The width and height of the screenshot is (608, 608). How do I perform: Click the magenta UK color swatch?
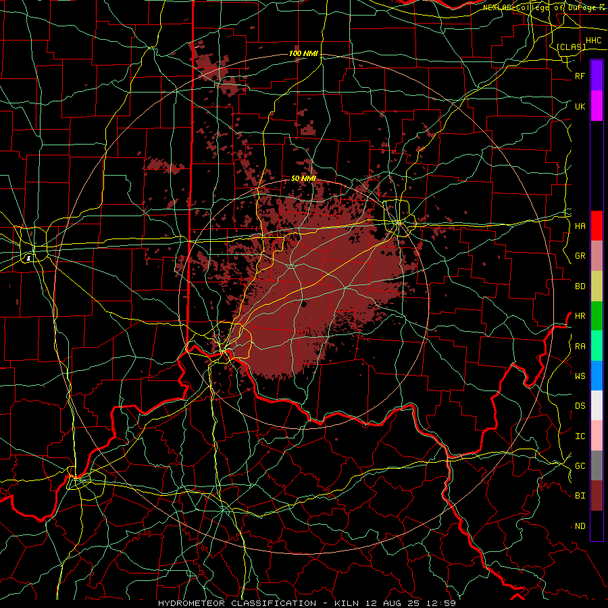tap(597, 106)
